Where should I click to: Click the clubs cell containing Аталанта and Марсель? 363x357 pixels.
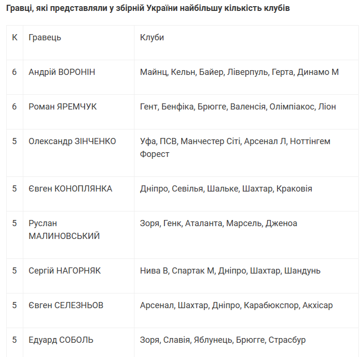(x=219, y=223)
